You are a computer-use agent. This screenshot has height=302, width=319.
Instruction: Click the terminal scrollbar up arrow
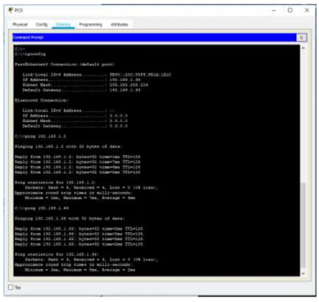pos(303,48)
